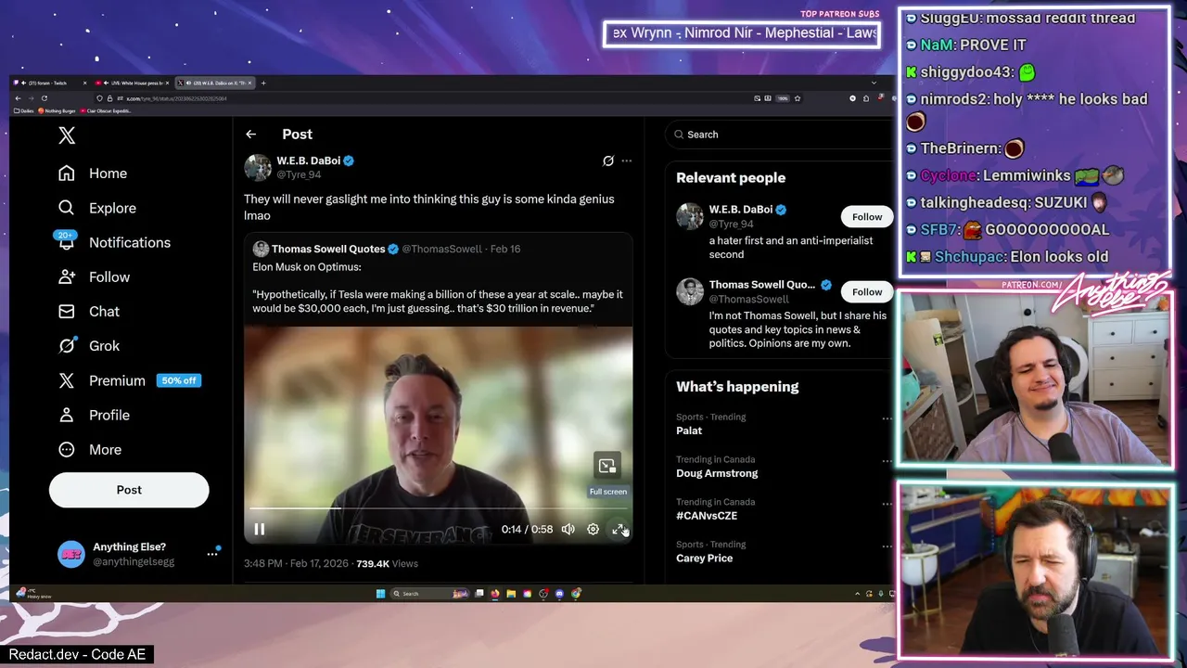The height and width of the screenshot is (668, 1187).
Task: Open Notifications in X sidebar
Action: [x=114, y=242]
